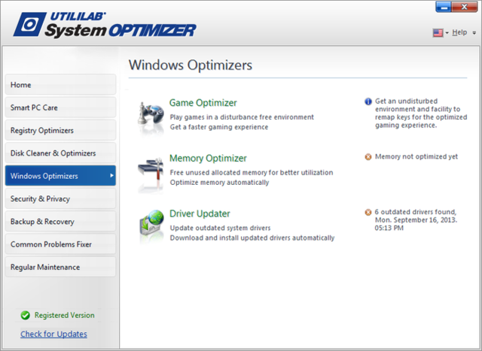The width and height of the screenshot is (482, 351).
Task: Click the blue info icon beside Game Optimizer note
Action: [368, 101]
